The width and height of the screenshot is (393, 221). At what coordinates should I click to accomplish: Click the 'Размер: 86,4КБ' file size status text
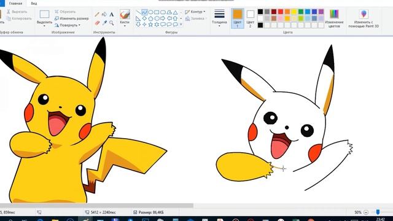coord(151,212)
